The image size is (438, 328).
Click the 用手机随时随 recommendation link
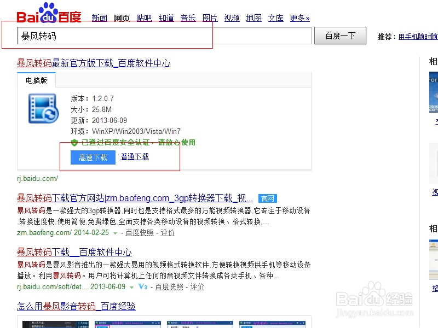[418, 37]
